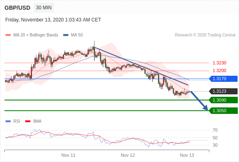This screenshot has width=239, height=162.
Task: Click the RSI 50 level label
Action: 215,138
